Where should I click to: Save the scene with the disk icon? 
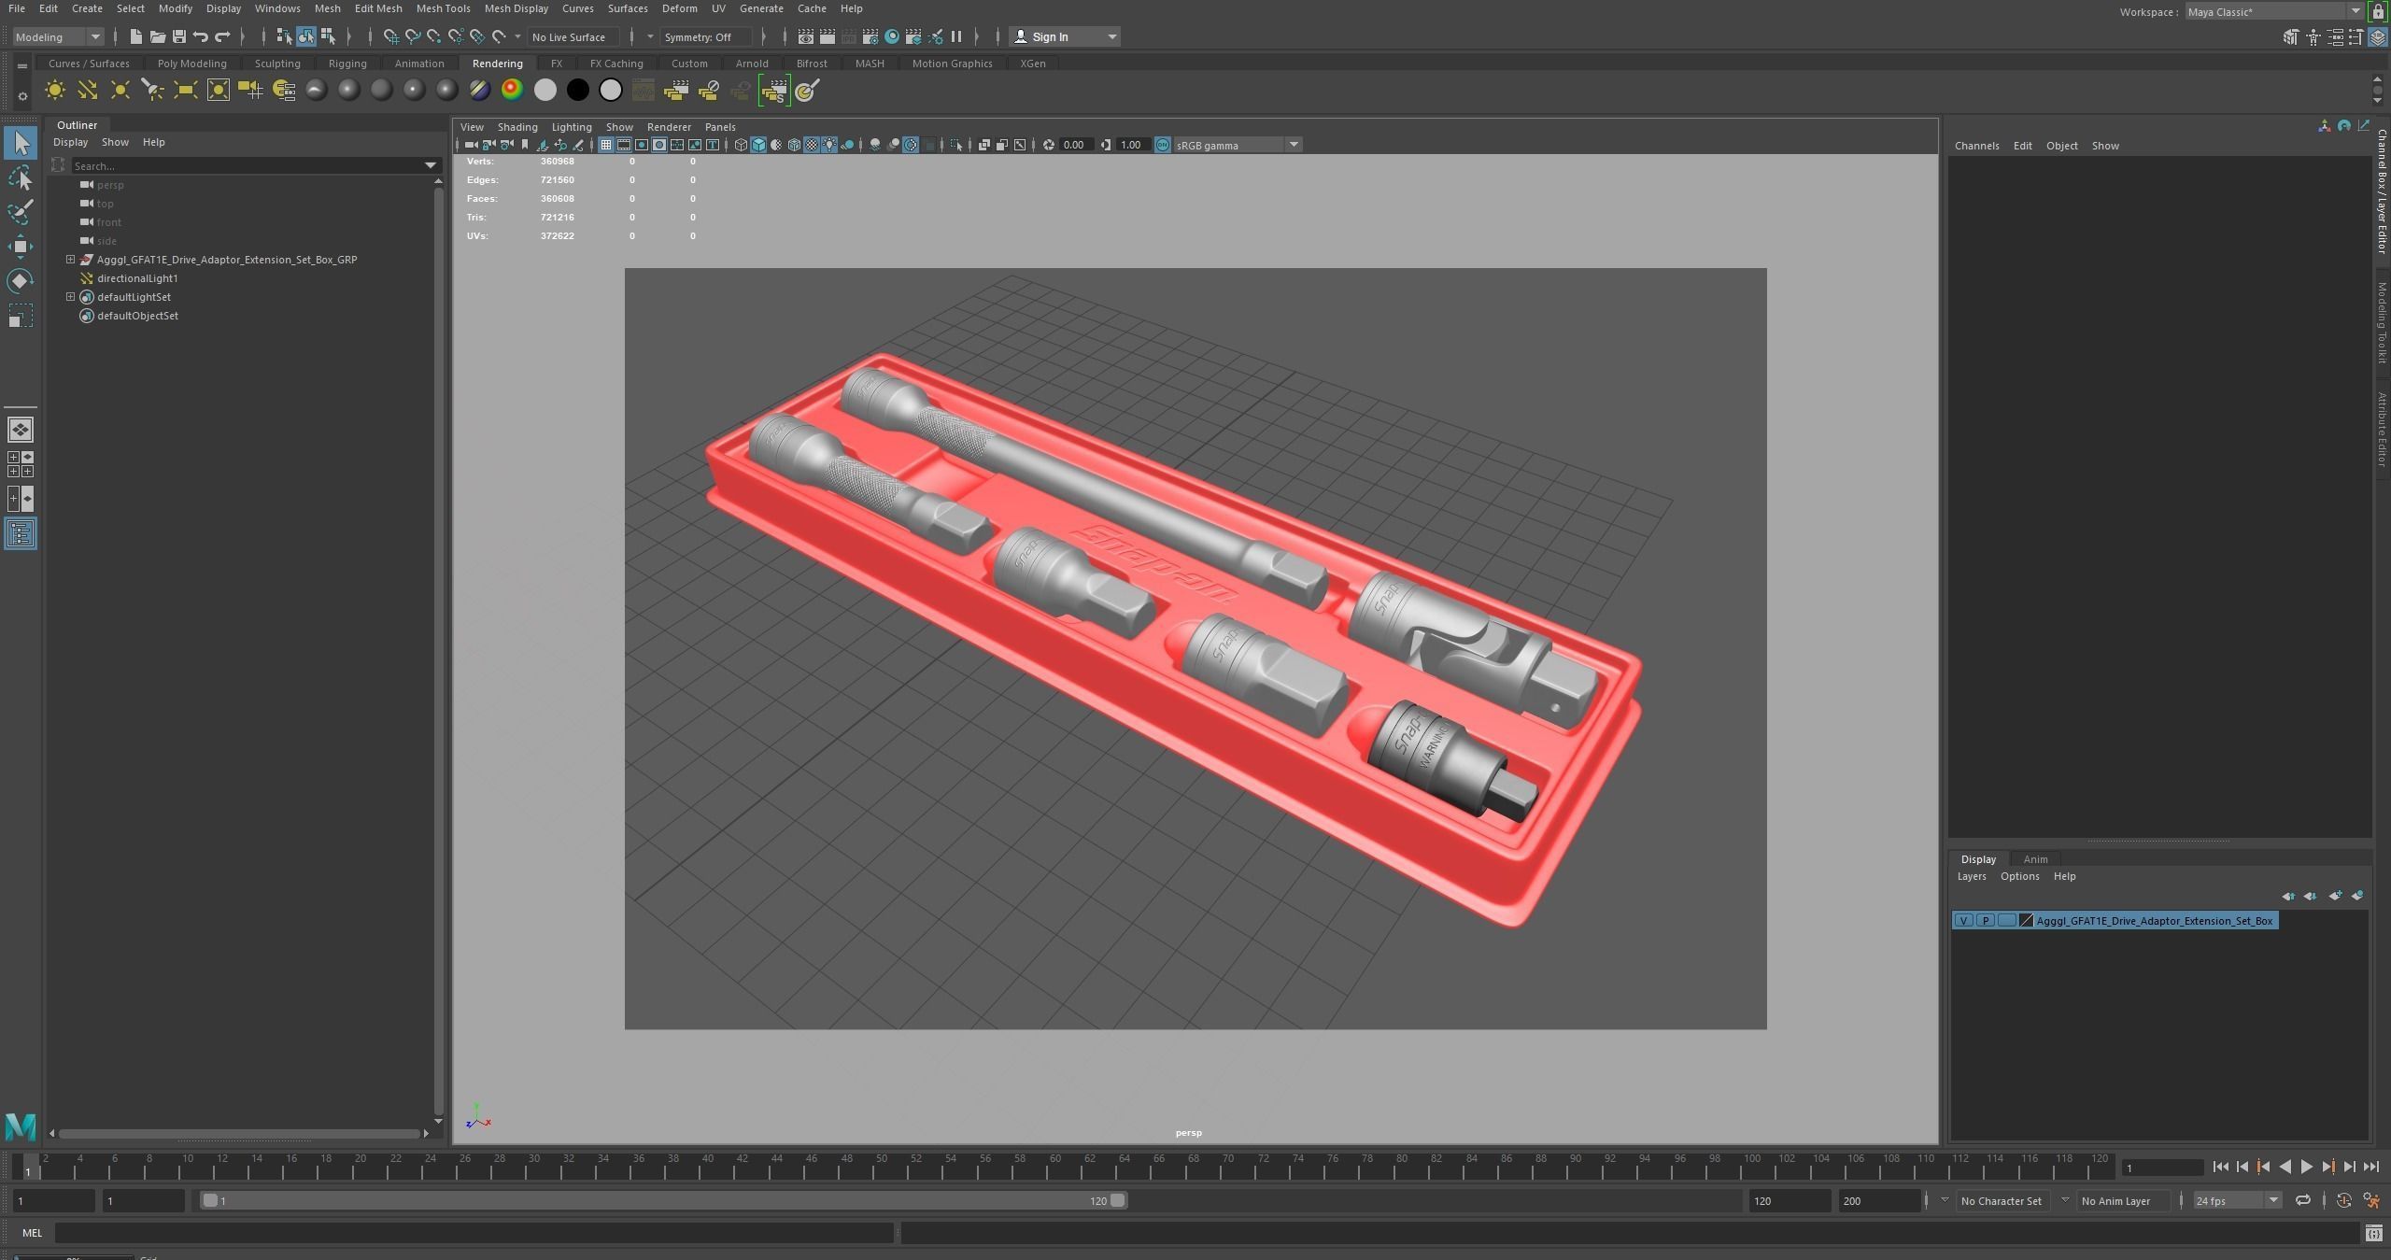point(178,36)
